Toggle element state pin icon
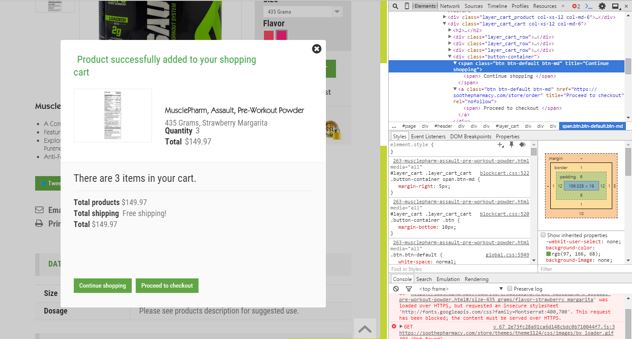The width and height of the screenshot is (632, 339). [511, 144]
